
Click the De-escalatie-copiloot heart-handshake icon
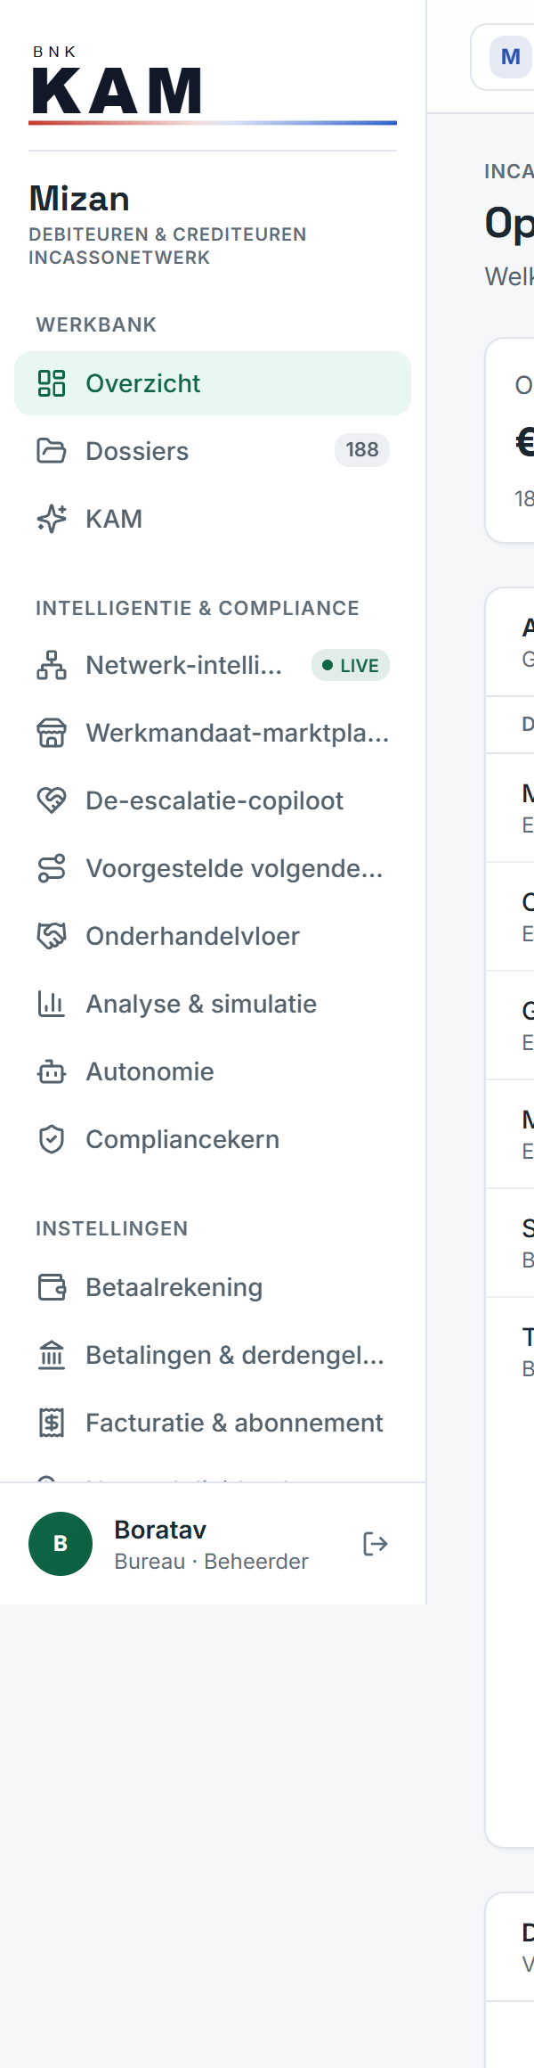click(x=52, y=800)
